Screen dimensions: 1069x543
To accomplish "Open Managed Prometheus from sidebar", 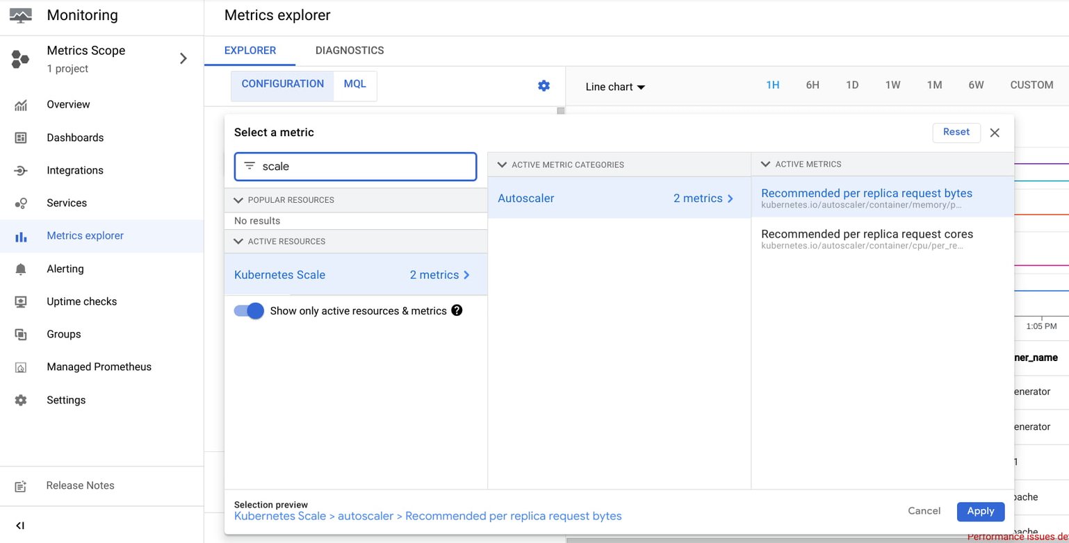I will tap(99, 367).
